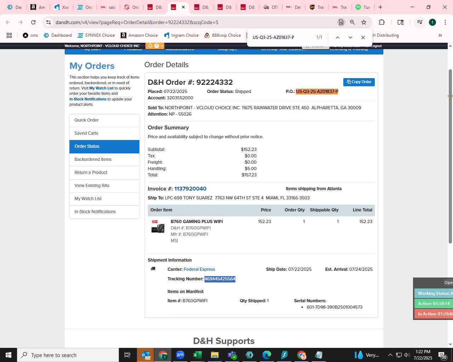Open the cms bookmark
The image size is (453, 362).
pos(30,35)
